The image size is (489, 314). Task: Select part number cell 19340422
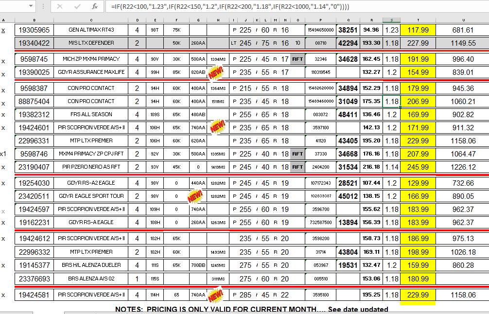35,43
